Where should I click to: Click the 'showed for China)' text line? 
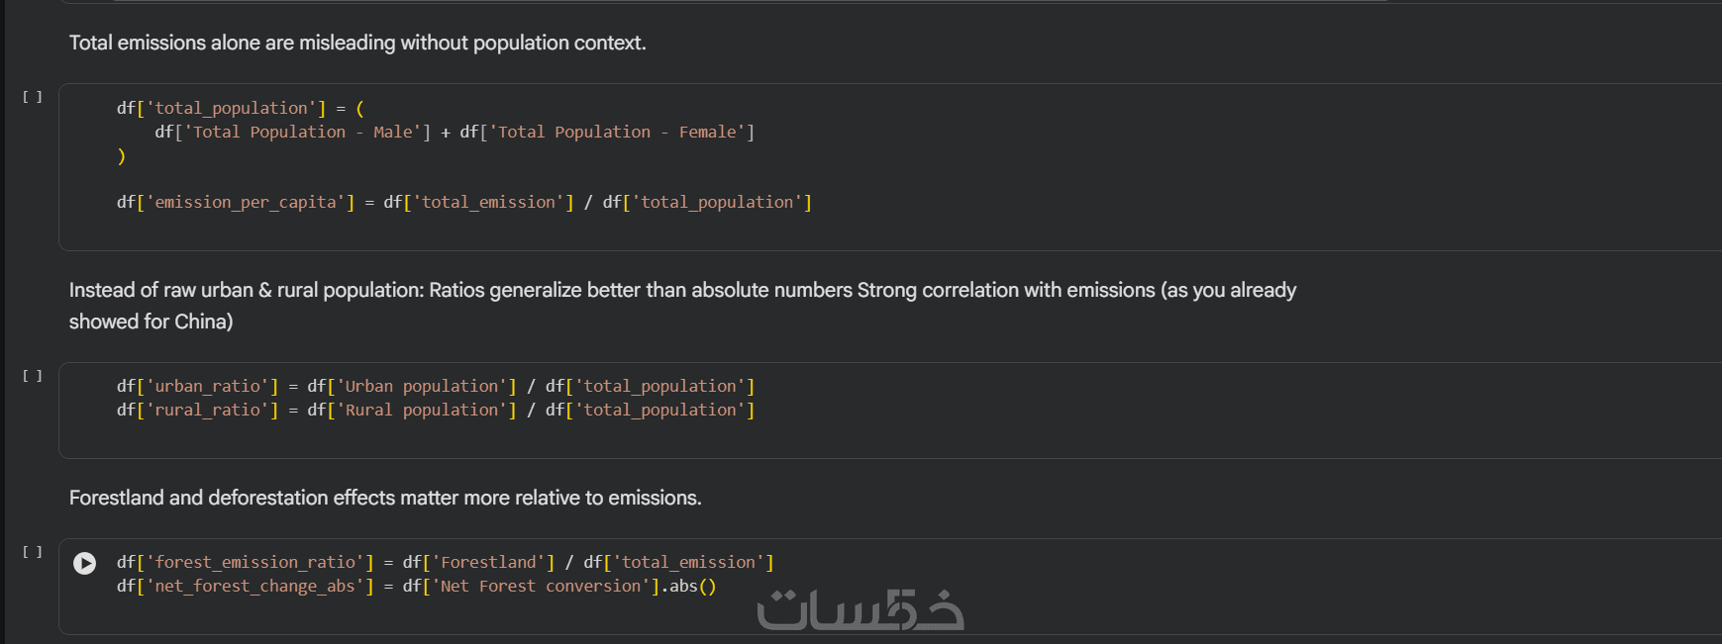[151, 322]
